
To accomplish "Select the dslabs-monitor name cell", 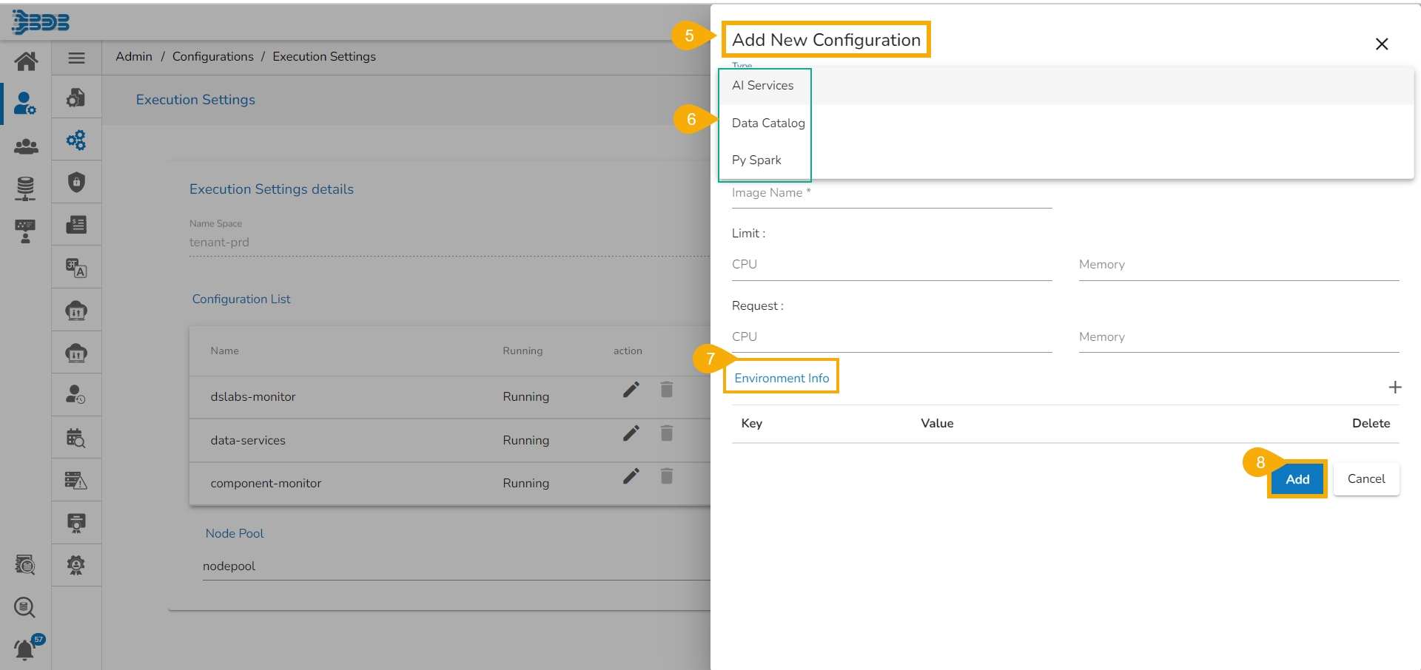I will tap(253, 397).
